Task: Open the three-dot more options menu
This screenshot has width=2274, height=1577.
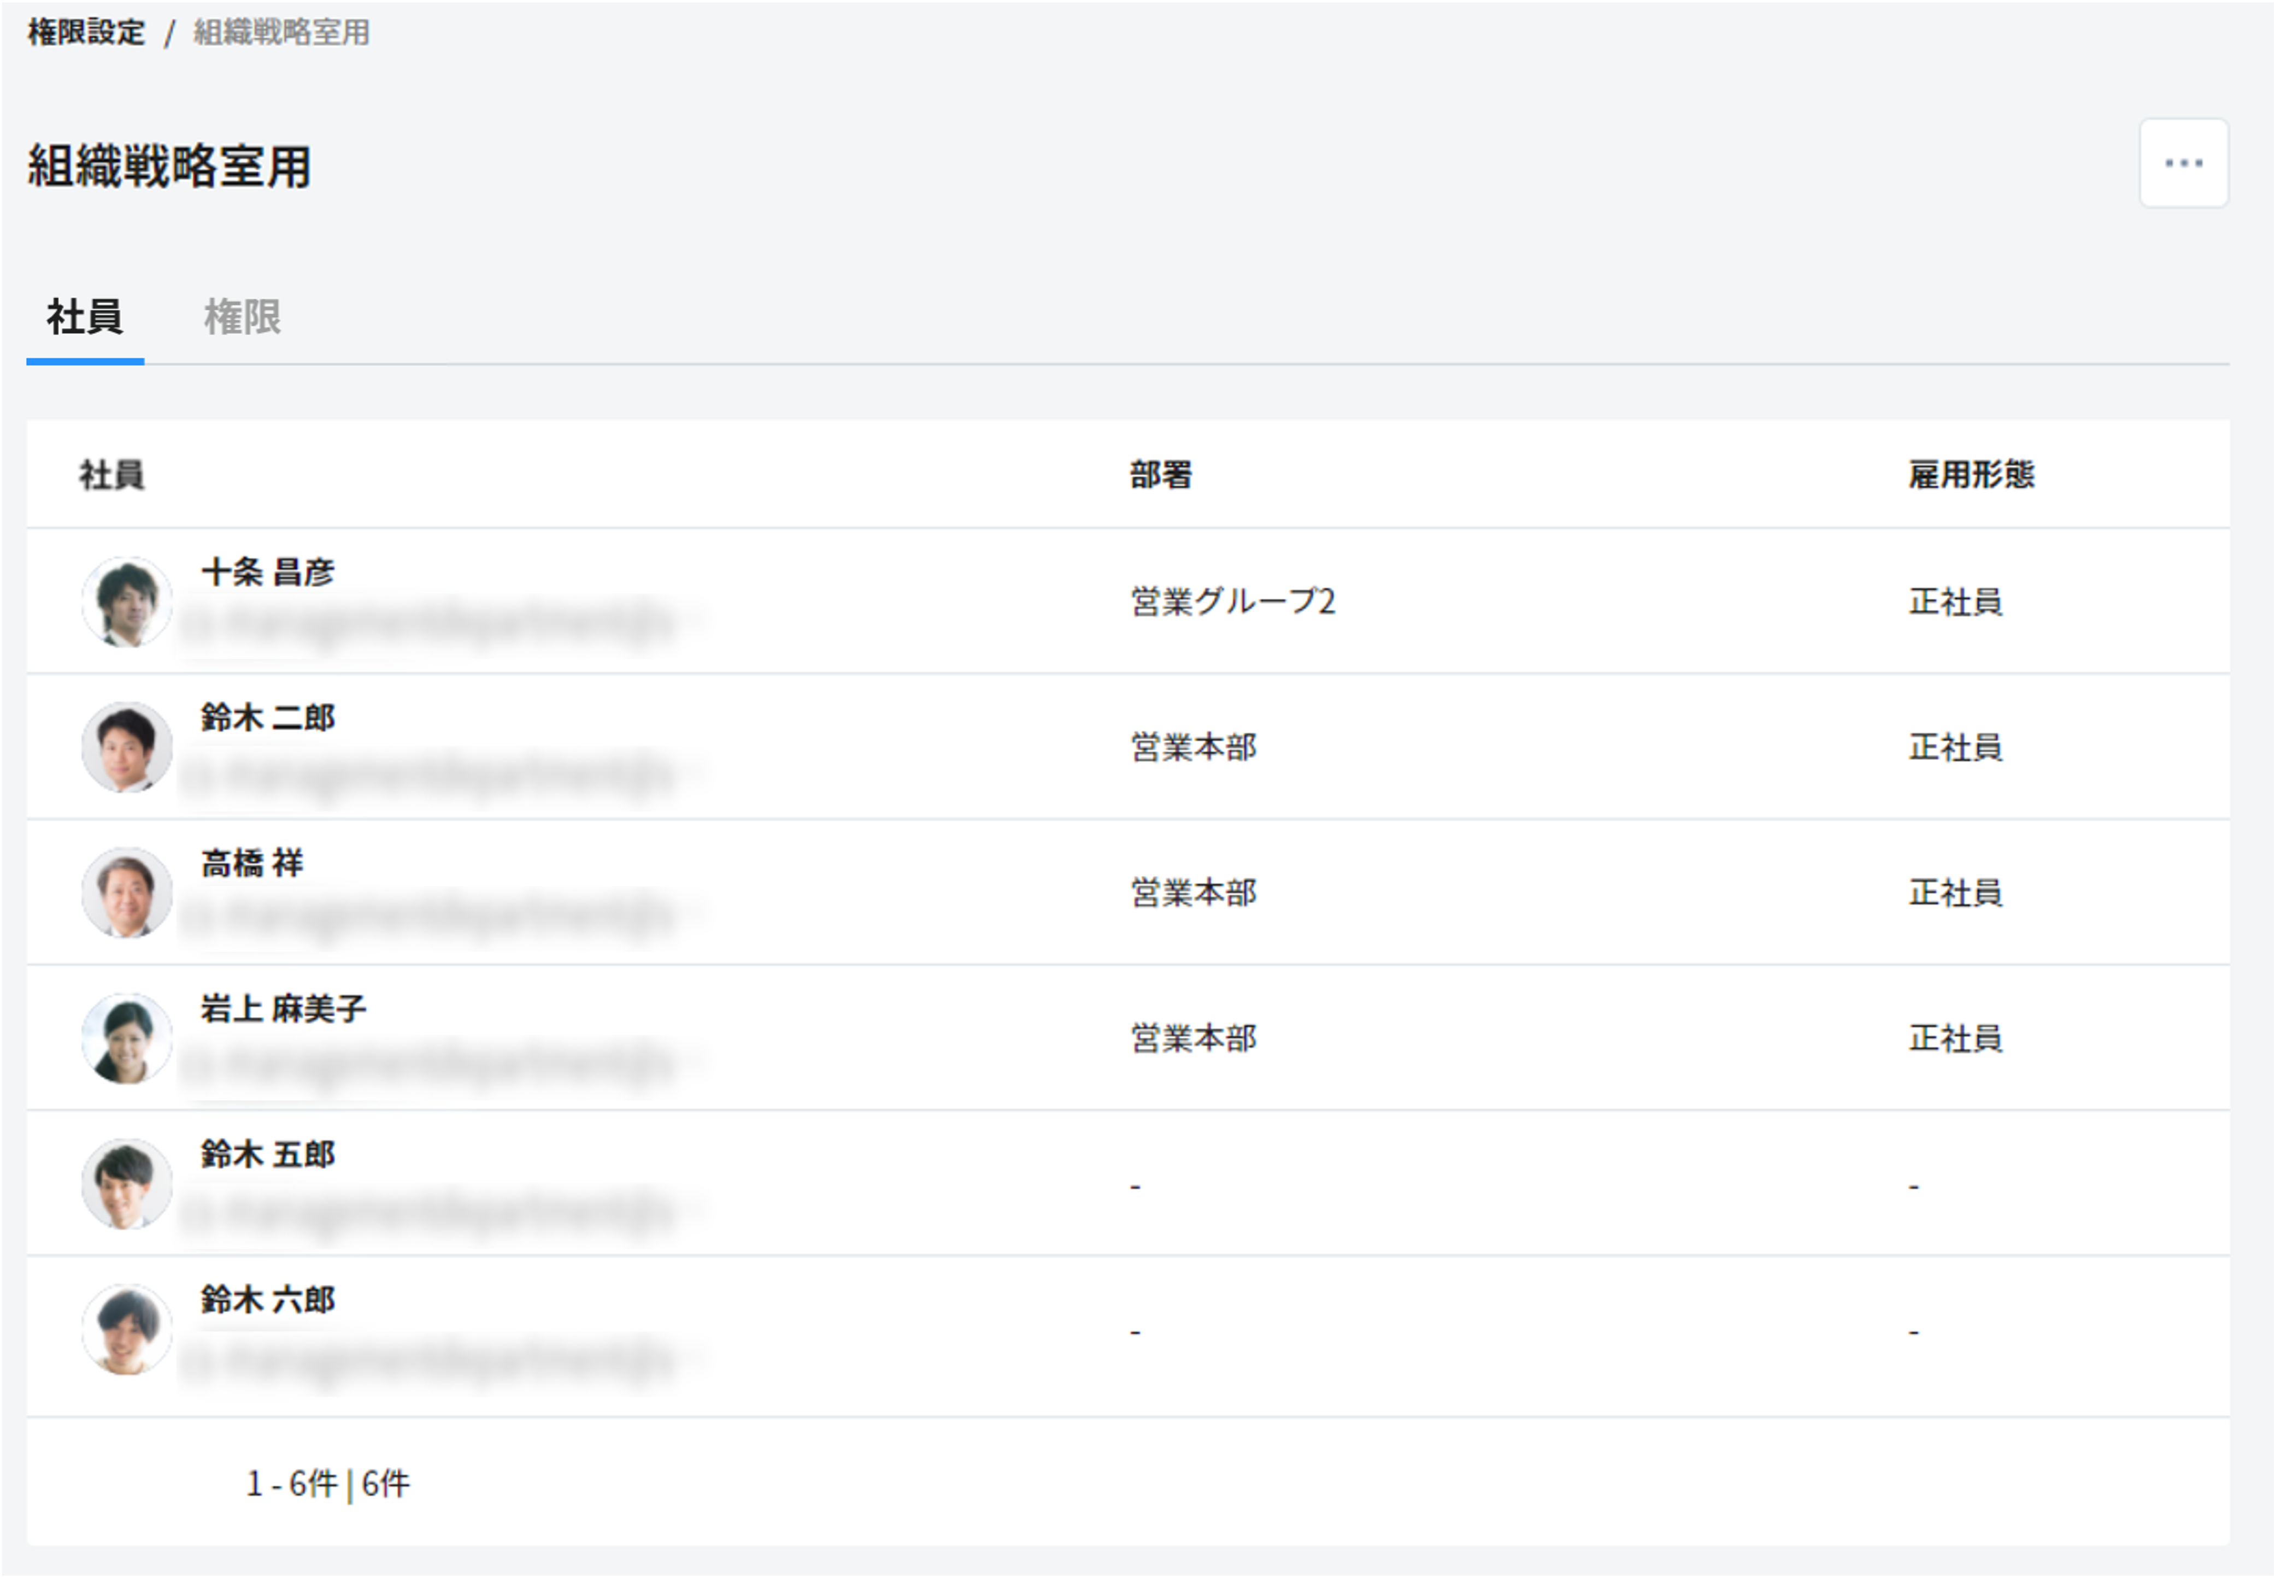Action: (2182, 163)
